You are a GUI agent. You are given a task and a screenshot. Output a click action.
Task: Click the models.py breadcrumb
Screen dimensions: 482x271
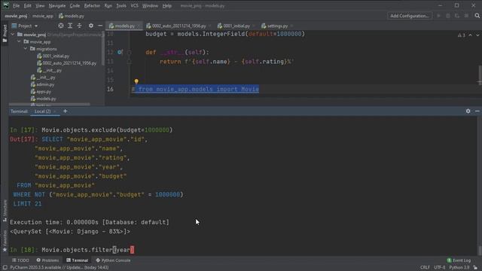click(x=72, y=16)
